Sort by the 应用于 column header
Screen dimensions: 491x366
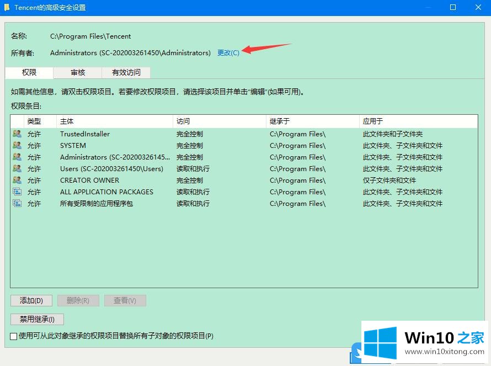(x=418, y=121)
